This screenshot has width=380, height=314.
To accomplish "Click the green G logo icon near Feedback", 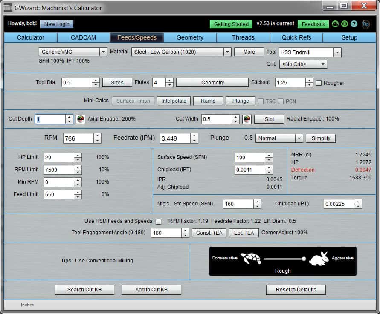I will [x=345, y=24].
